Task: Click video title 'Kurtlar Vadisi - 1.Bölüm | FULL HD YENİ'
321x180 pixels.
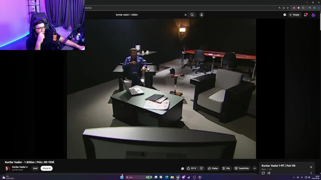Action: tap(30, 162)
